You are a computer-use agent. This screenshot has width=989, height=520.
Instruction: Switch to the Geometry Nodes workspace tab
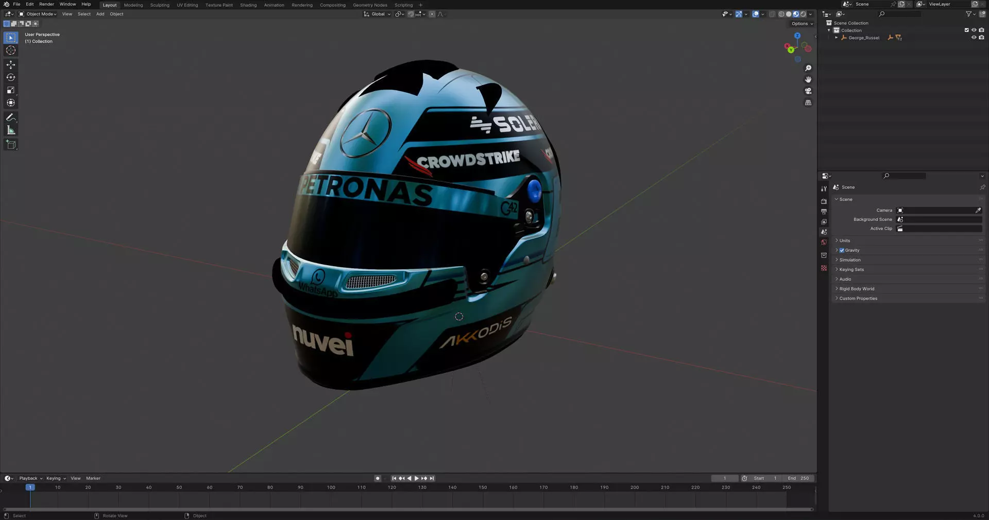(370, 5)
